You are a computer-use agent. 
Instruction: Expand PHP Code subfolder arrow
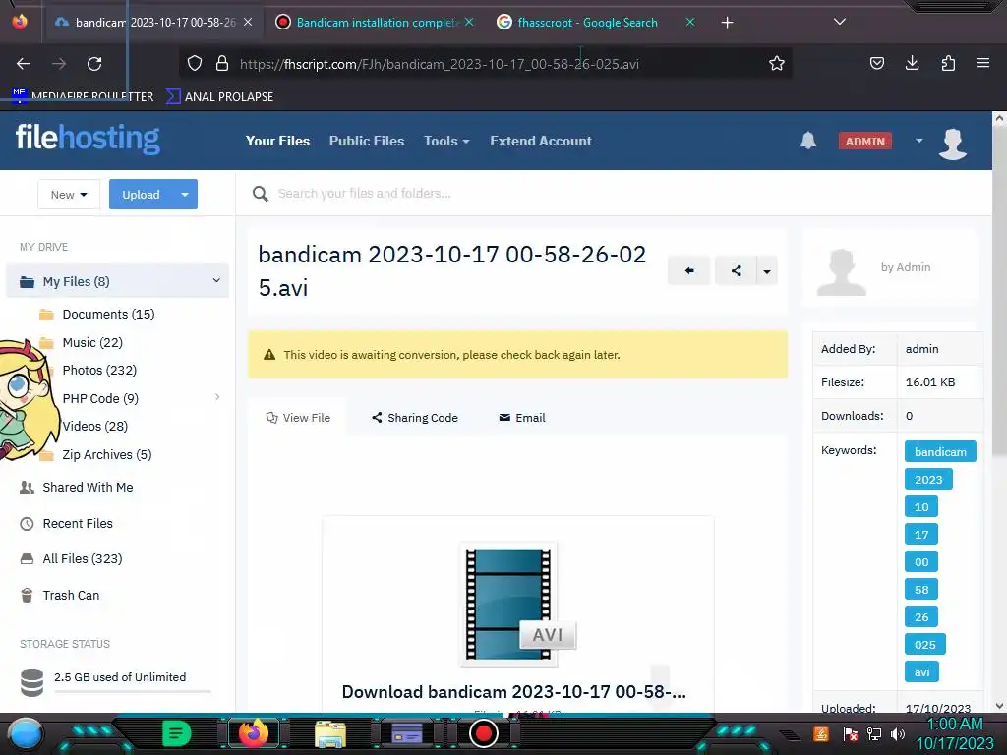tap(217, 397)
